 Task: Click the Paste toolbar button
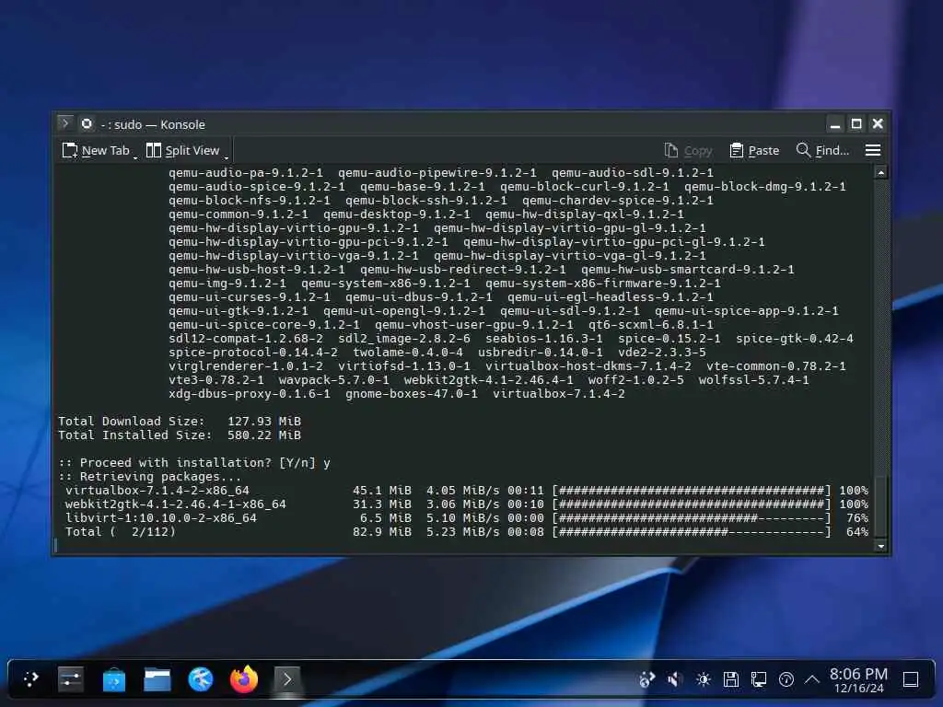click(754, 150)
